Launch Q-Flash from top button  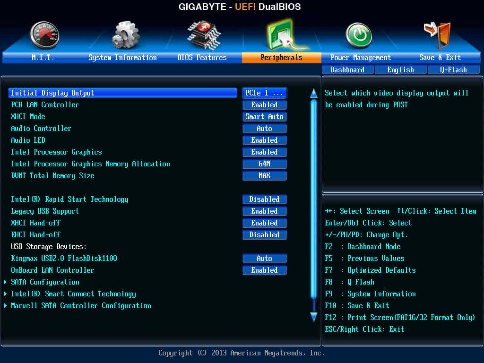click(453, 70)
